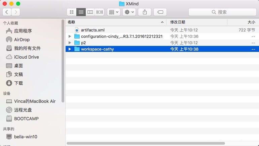Click the 共享的 section header

(9, 129)
